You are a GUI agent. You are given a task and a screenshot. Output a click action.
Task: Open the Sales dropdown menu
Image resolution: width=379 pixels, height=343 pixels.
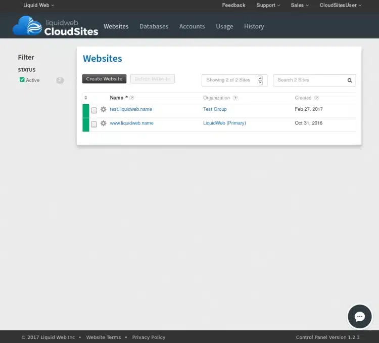point(300,5)
